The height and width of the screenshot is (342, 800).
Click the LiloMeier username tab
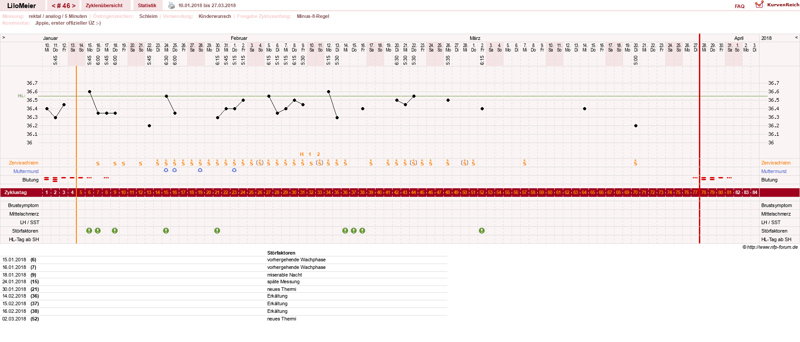pyautogui.click(x=22, y=6)
